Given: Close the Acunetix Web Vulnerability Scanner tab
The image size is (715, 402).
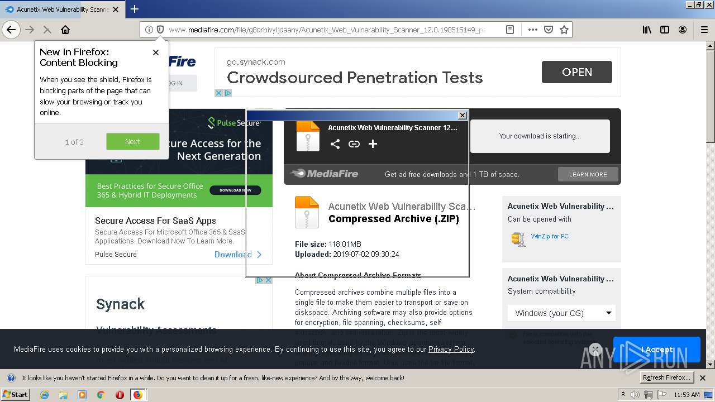Looking at the screenshot, I should pyautogui.click(x=116, y=9).
